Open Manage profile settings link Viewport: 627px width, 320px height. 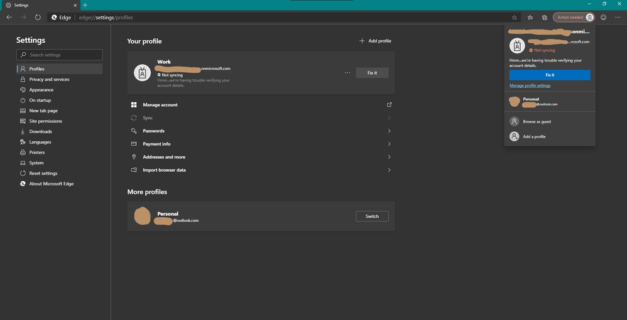530,85
